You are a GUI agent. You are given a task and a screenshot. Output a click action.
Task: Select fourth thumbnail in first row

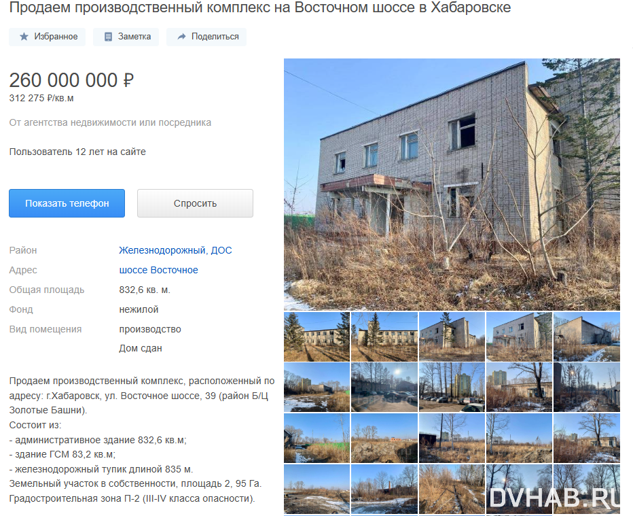519,337
